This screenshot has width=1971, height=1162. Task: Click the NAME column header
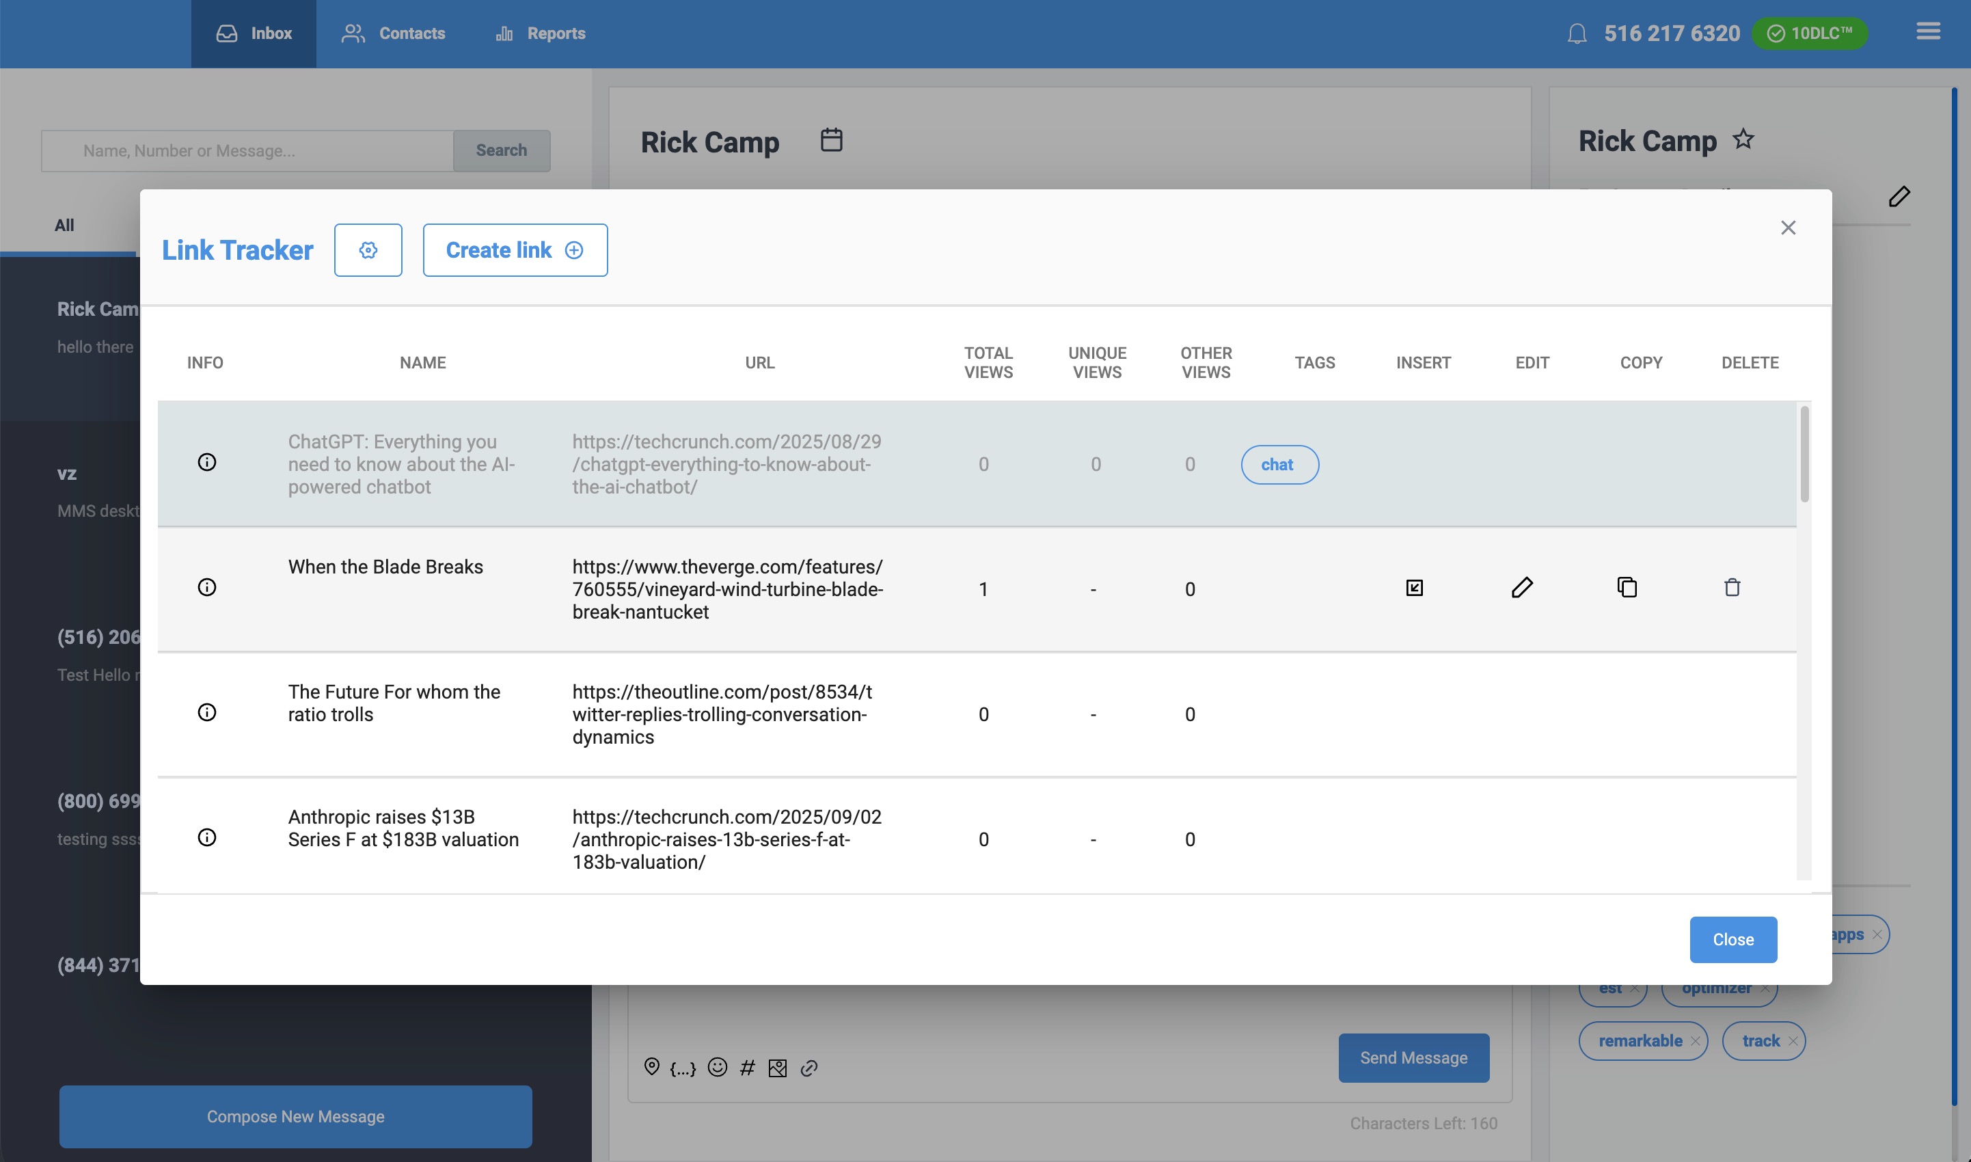point(422,362)
